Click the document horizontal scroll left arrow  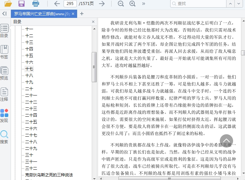pos(101,178)
